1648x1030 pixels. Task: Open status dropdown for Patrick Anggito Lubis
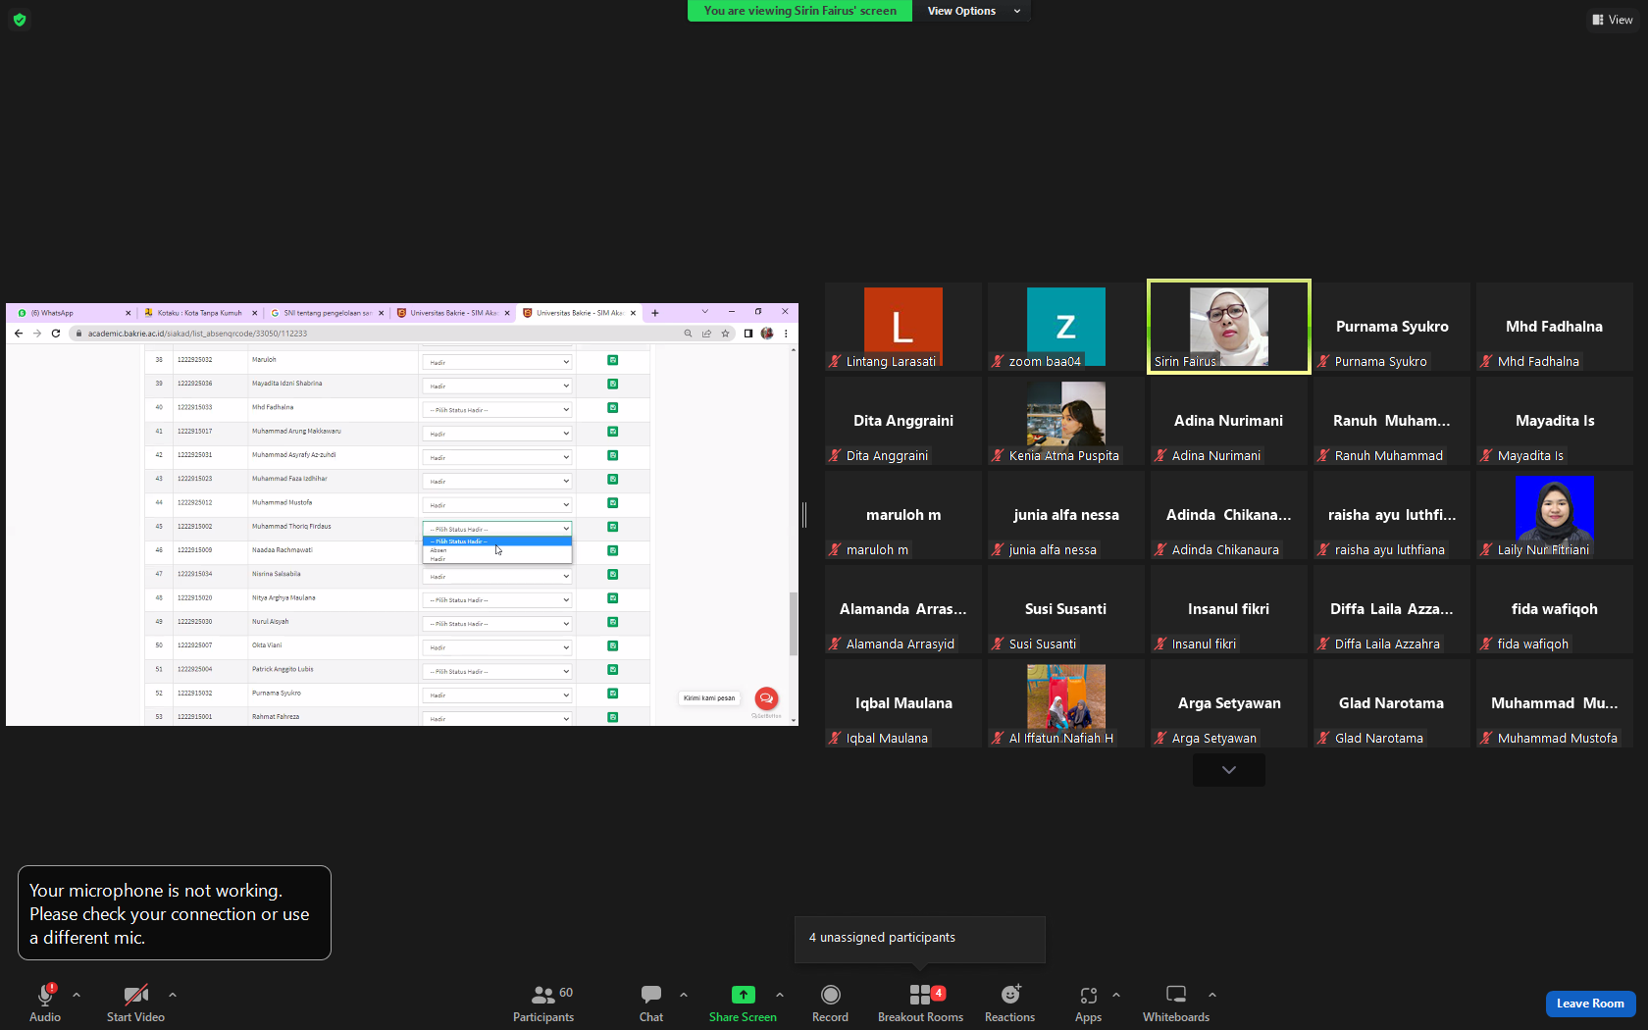coord(497,672)
